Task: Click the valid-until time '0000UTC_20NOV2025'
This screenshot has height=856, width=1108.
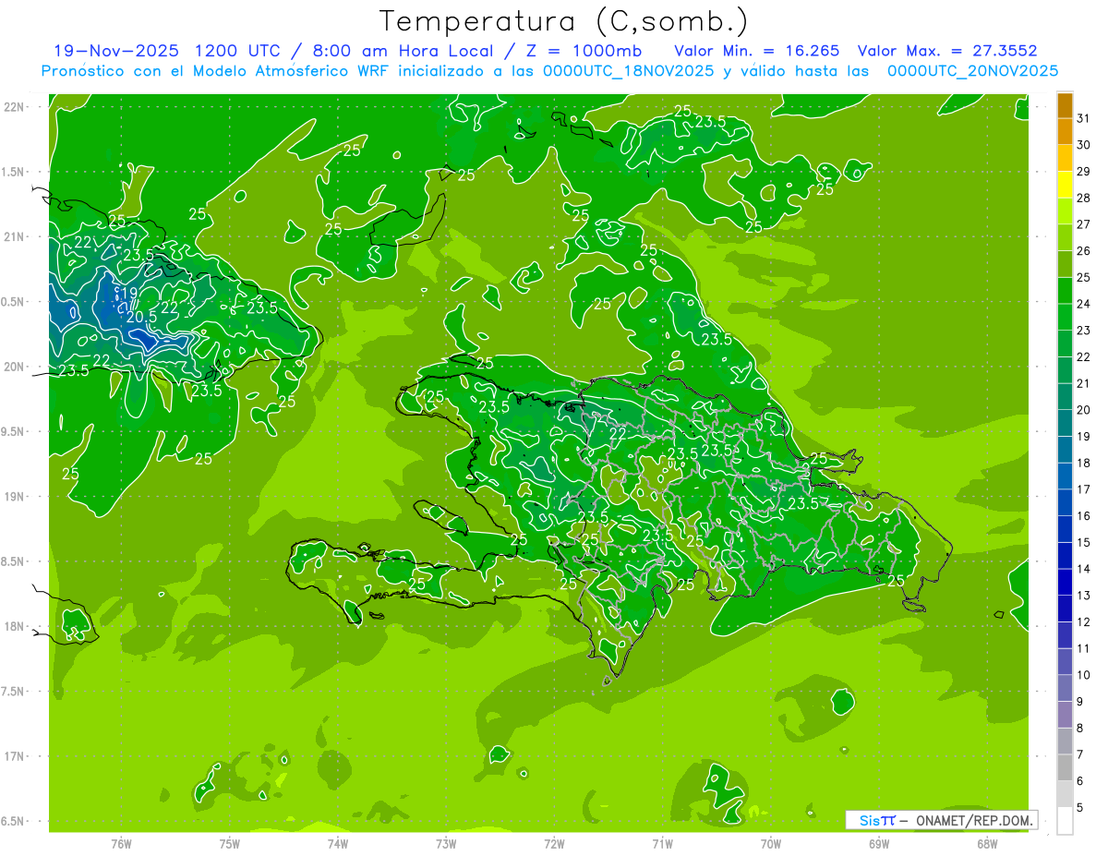Action: tap(972, 71)
